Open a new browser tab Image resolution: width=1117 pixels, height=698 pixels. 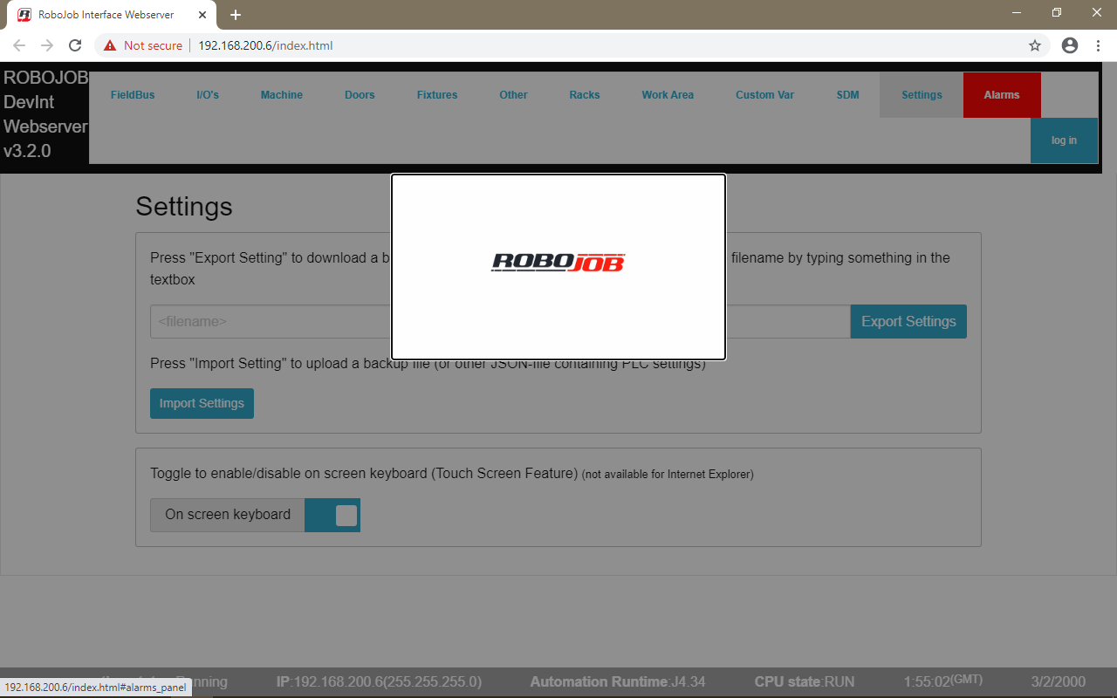tap(236, 15)
